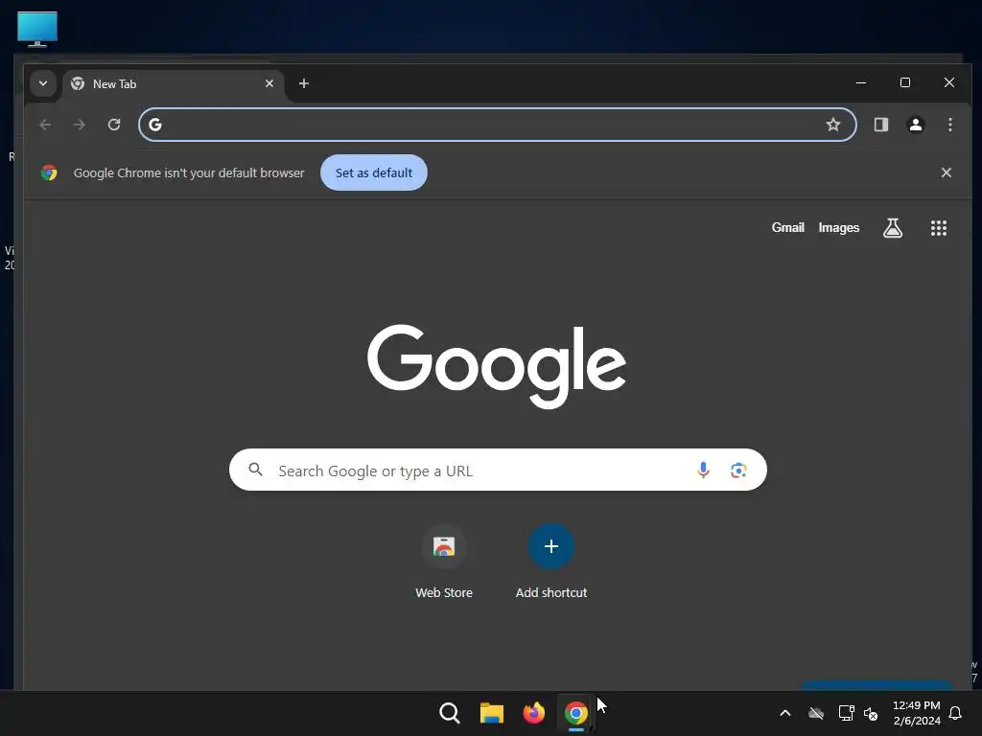Viewport: 982px width, 736px height.
Task: Click the Search Google or type a URL box
Action: (498, 470)
